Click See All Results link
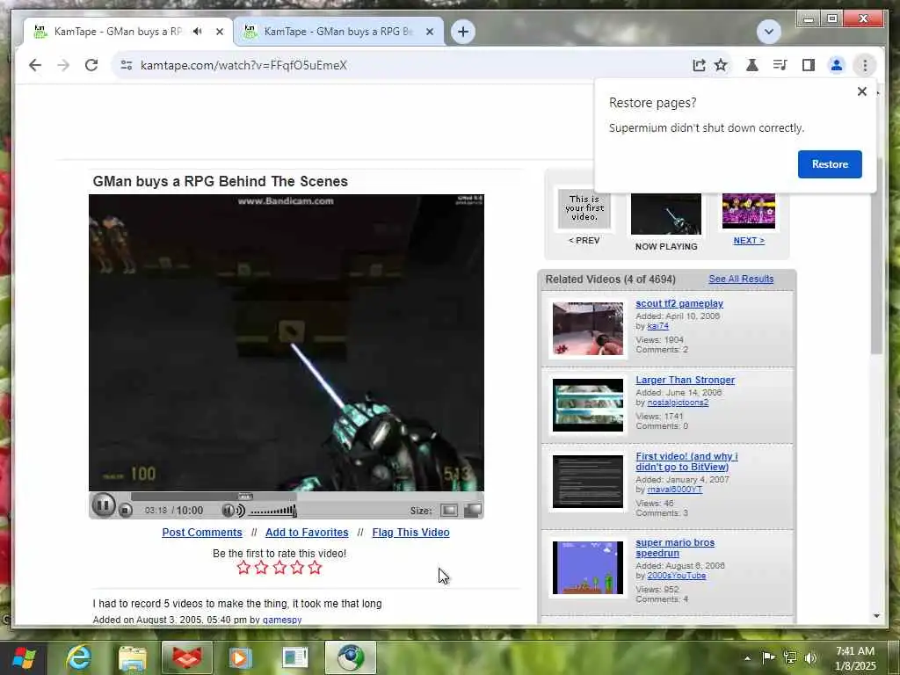900x675 pixels. click(741, 279)
